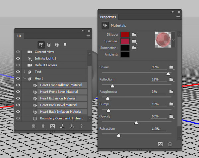199x158 pixels.
Task: Expand the Text mesh group
Action: [x=25, y=72]
